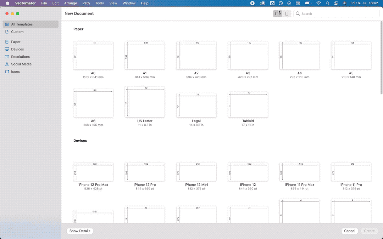The height and width of the screenshot is (239, 383).
Task: Open Spotlight search in menu bar
Action: 328,3
